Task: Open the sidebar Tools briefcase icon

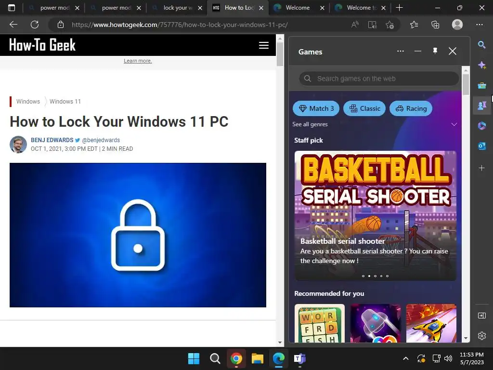Action: pos(481,86)
